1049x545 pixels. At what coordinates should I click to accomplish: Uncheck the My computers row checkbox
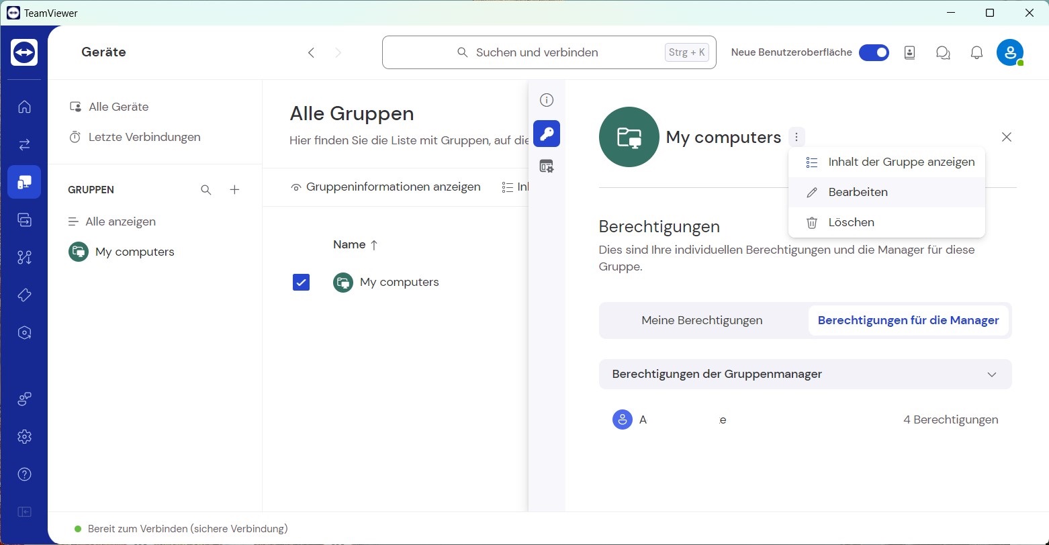coord(301,283)
